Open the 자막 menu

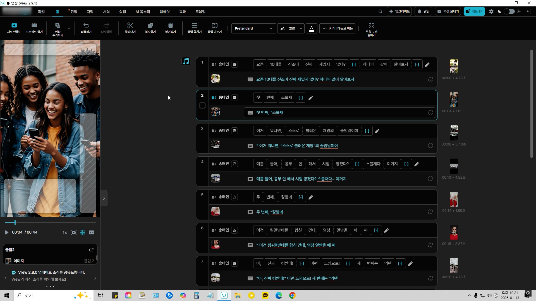90,12
